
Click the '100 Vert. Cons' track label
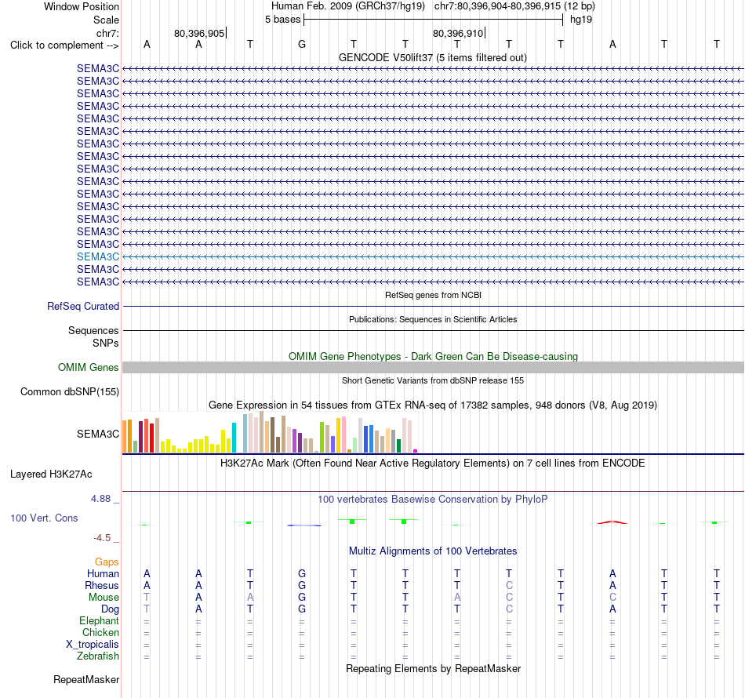[44, 518]
